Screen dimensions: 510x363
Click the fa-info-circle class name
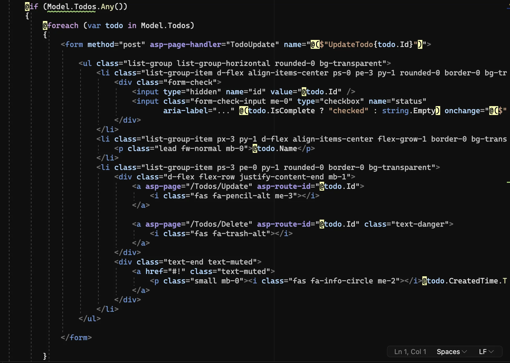tap(342, 281)
